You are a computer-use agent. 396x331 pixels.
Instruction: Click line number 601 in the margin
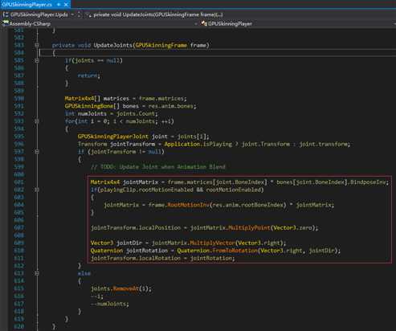18,182
